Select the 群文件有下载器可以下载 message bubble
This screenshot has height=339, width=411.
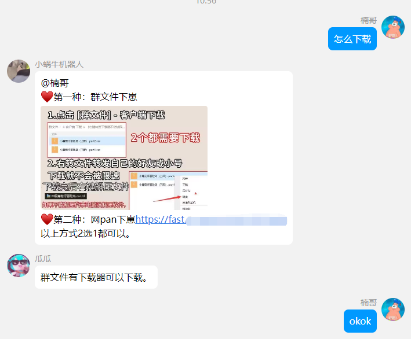96,277
